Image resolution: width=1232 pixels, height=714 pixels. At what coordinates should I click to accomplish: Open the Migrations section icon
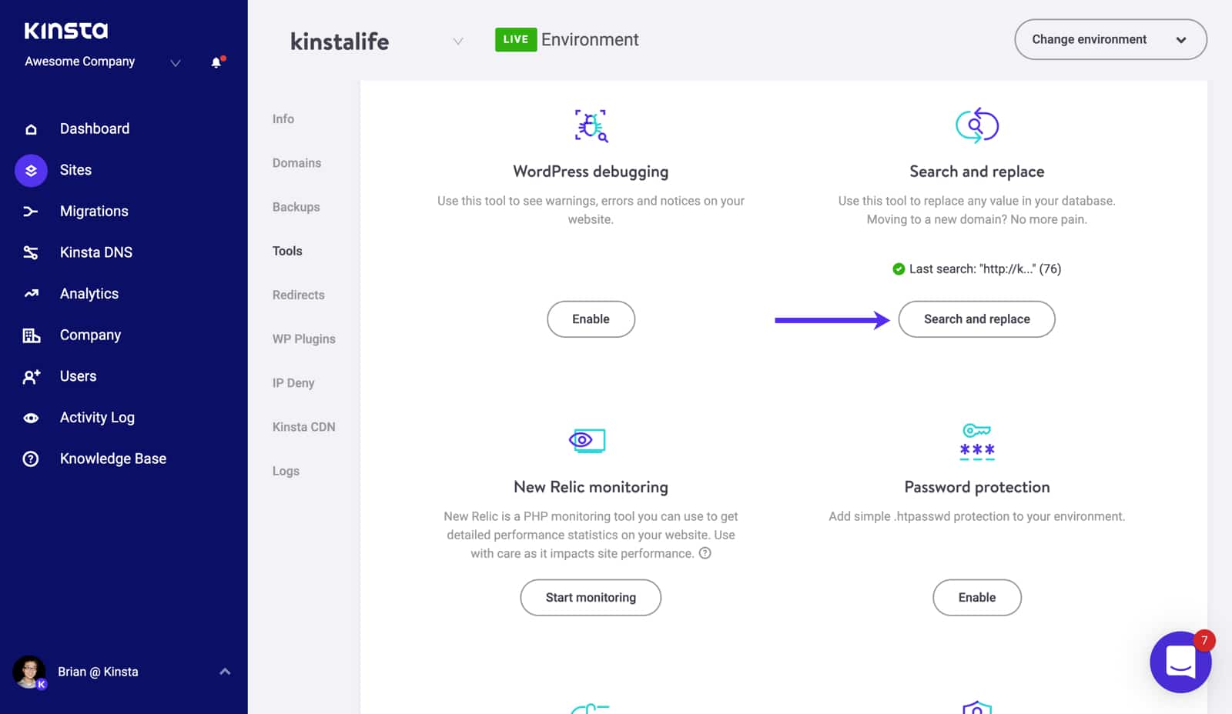click(31, 211)
